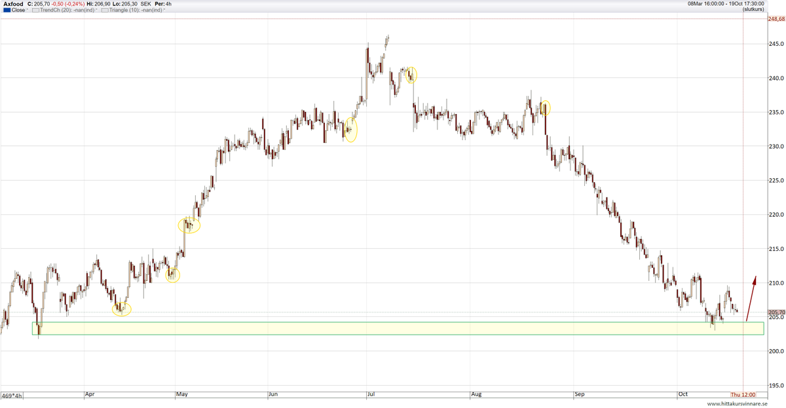This screenshot has width=786, height=408.
Task: Click the 248,68 price marker on axis
Action: point(776,19)
